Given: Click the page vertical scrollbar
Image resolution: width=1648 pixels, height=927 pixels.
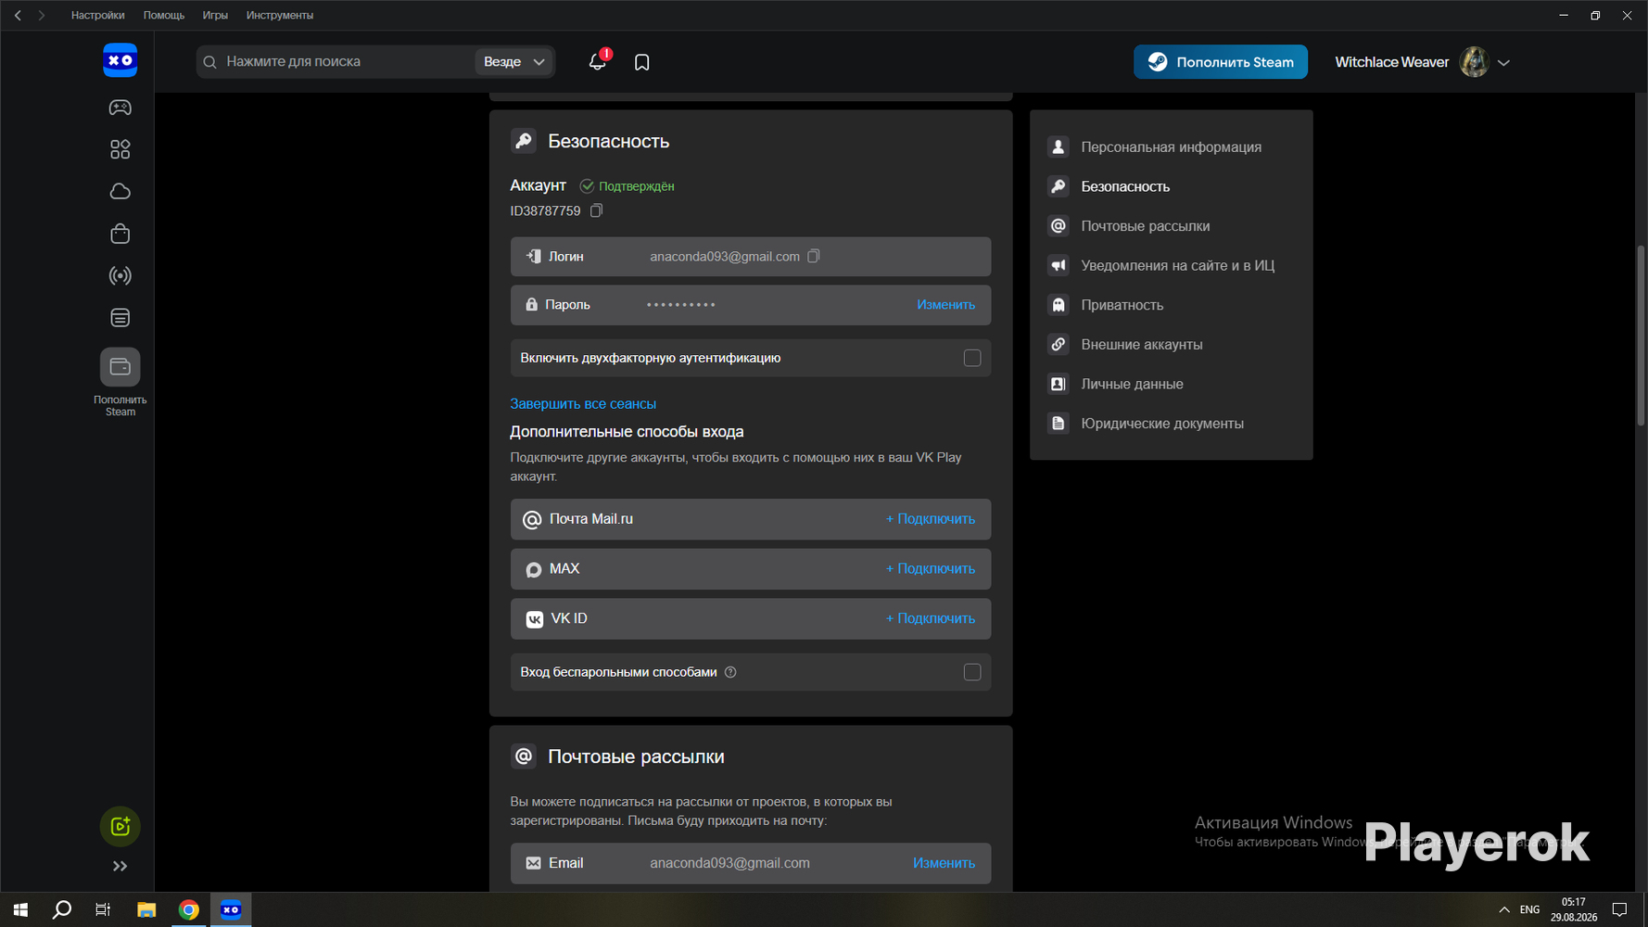Looking at the screenshot, I should point(1641,334).
